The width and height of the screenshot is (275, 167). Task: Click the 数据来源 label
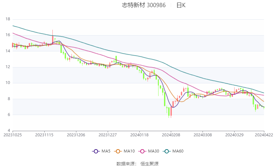[126, 164]
